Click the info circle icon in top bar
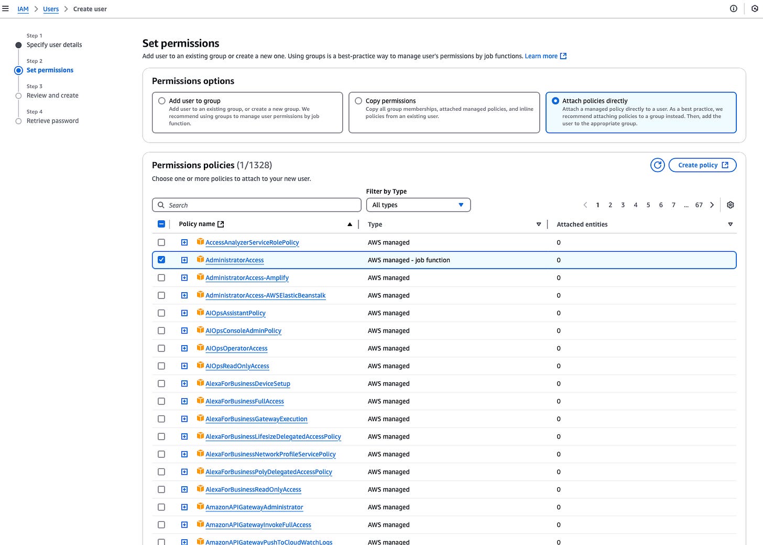 pyautogui.click(x=734, y=8)
